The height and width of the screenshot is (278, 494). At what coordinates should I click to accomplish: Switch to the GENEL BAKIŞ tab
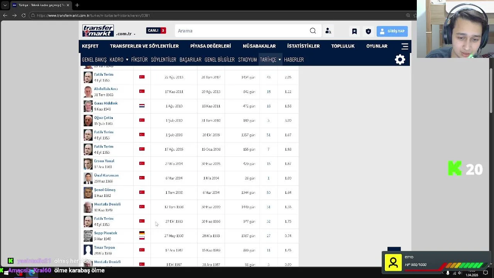[x=94, y=60]
